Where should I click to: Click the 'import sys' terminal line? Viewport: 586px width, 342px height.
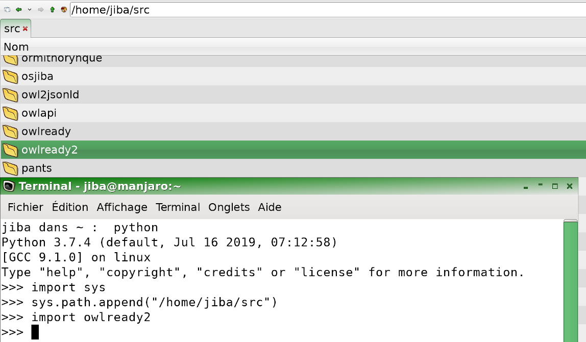[54, 287]
